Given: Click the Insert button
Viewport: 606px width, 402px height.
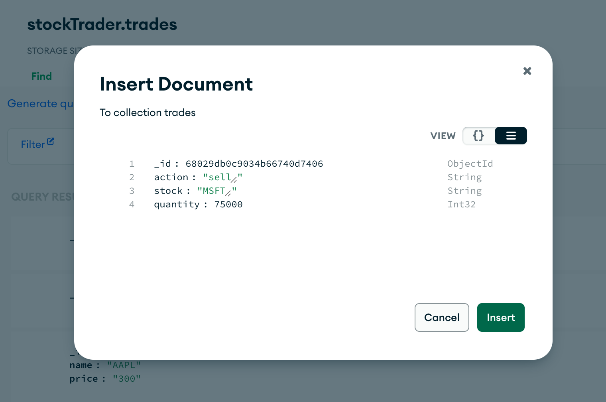Looking at the screenshot, I should pyautogui.click(x=501, y=317).
